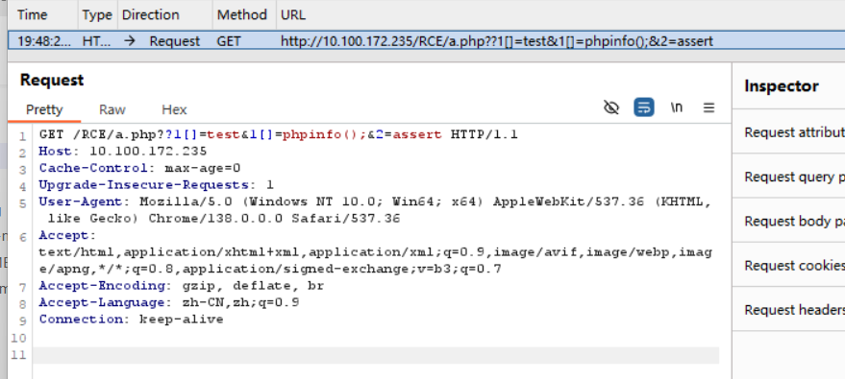Sort by the Time column header

click(x=32, y=15)
